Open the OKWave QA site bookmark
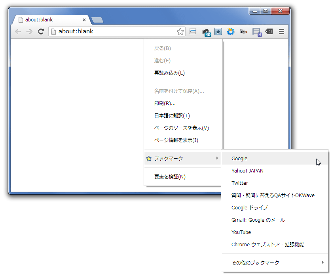Viewport: 332px width, 276px height. 275,195
